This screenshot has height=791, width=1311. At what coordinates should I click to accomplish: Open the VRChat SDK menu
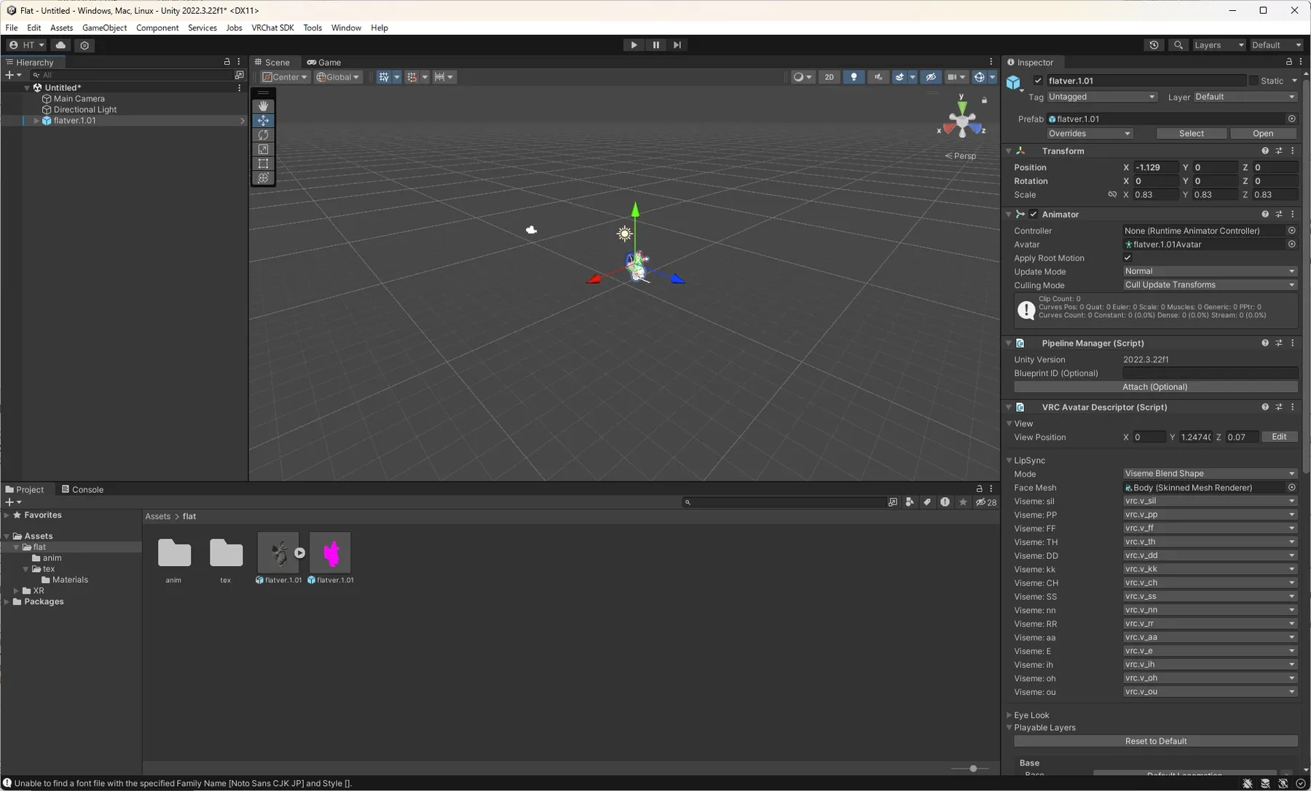pyautogui.click(x=272, y=28)
